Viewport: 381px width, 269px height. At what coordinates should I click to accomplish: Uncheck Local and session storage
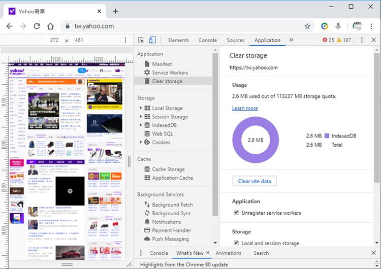click(x=236, y=243)
